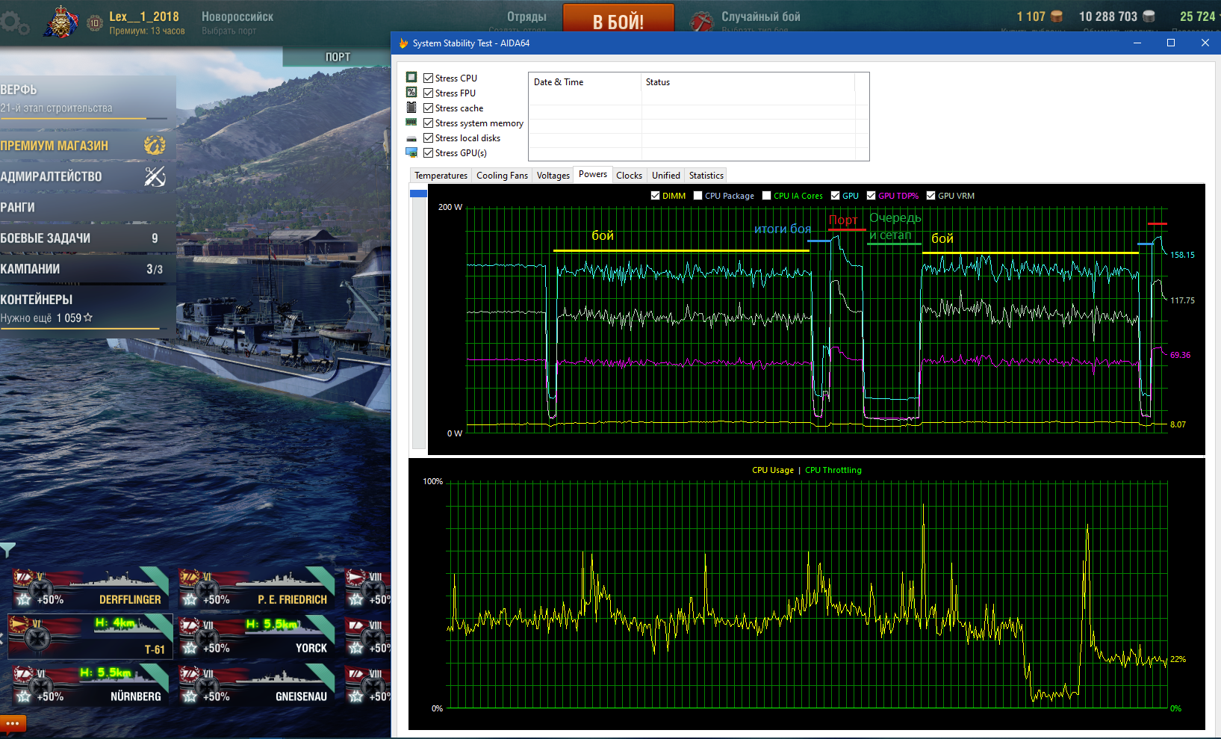The image size is (1221, 739).
Task: Expand Новороссийск port selection
Action: [x=237, y=22]
